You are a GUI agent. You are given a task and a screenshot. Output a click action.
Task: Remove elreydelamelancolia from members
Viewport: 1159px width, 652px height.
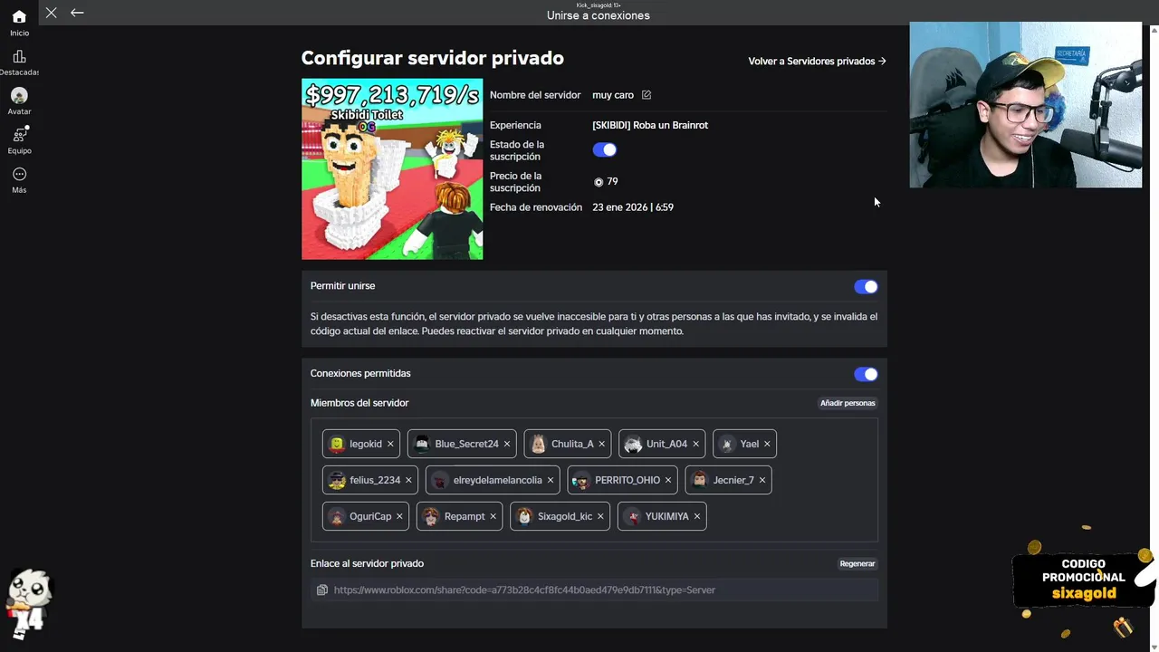click(x=550, y=480)
